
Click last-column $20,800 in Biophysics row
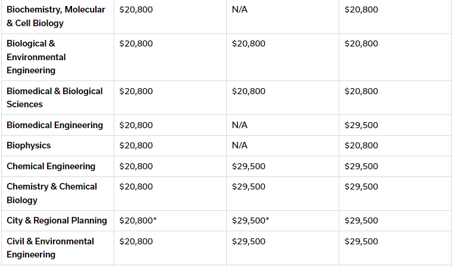(x=361, y=145)
